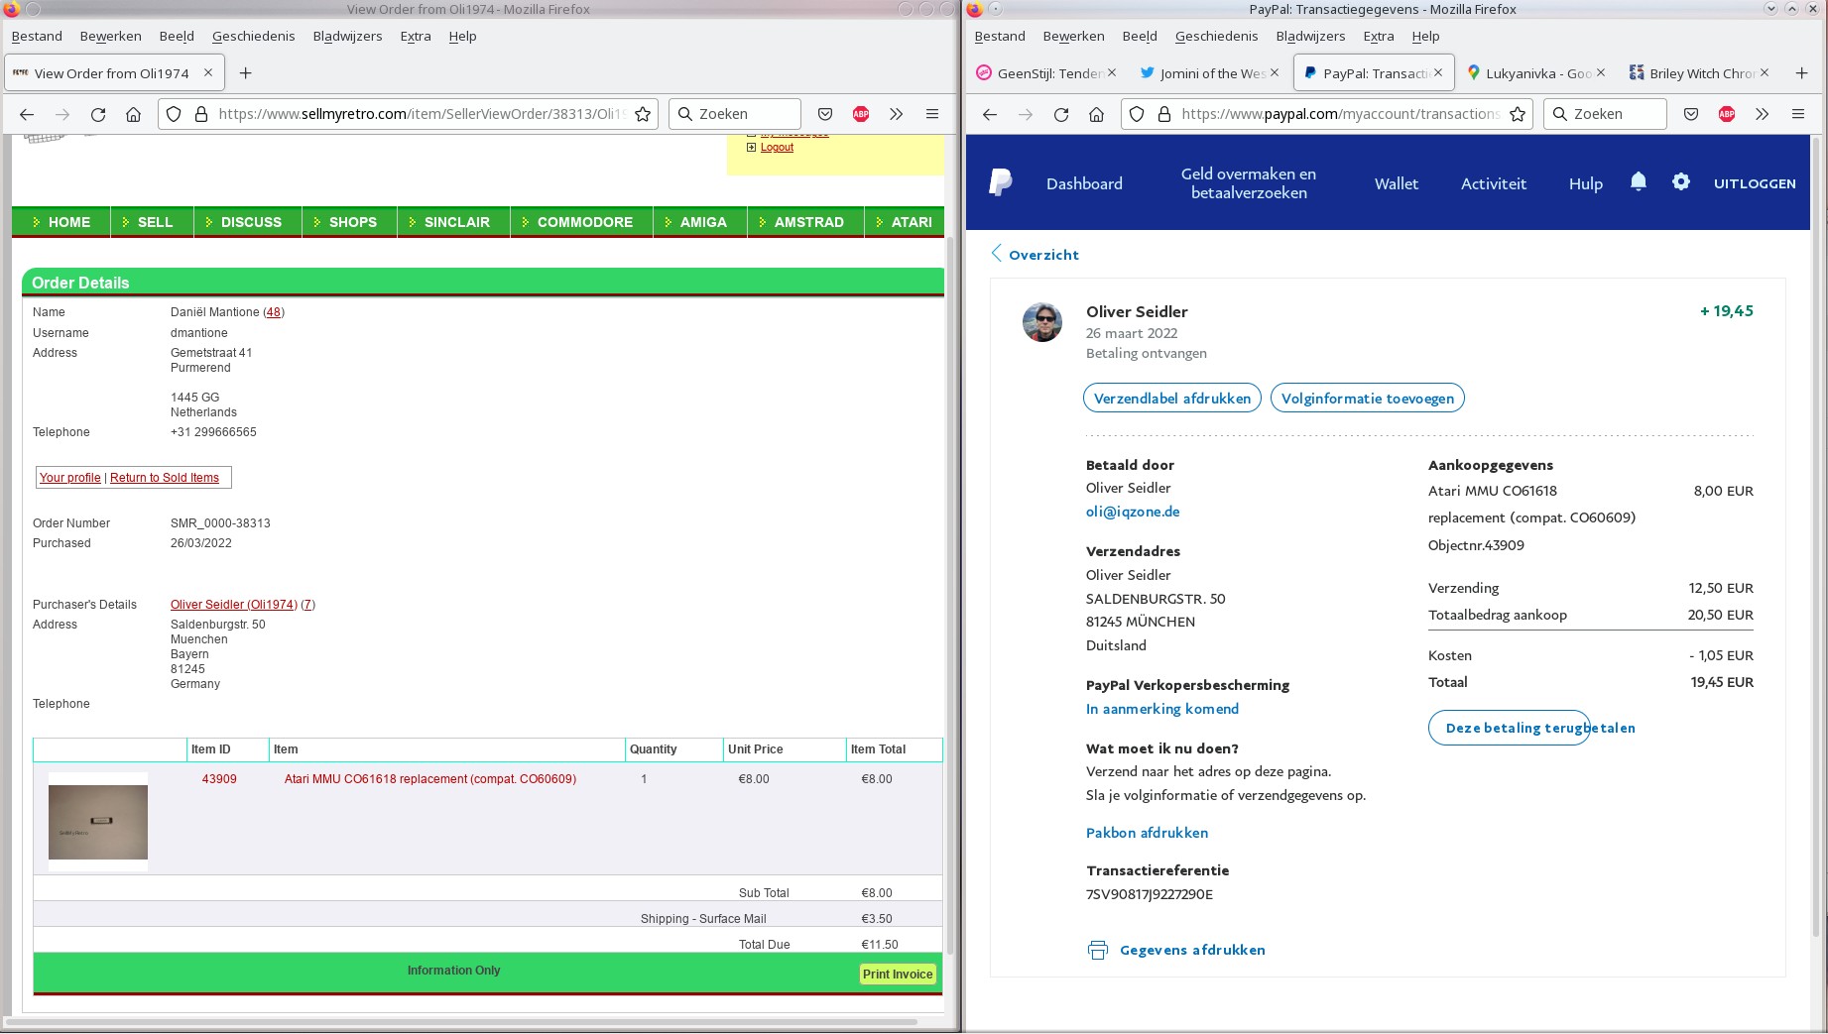
Task: Click PayPal notifications bell icon
Action: (1638, 182)
